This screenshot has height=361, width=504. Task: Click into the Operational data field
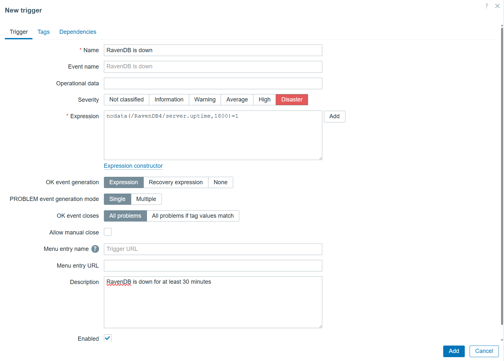tap(213, 83)
